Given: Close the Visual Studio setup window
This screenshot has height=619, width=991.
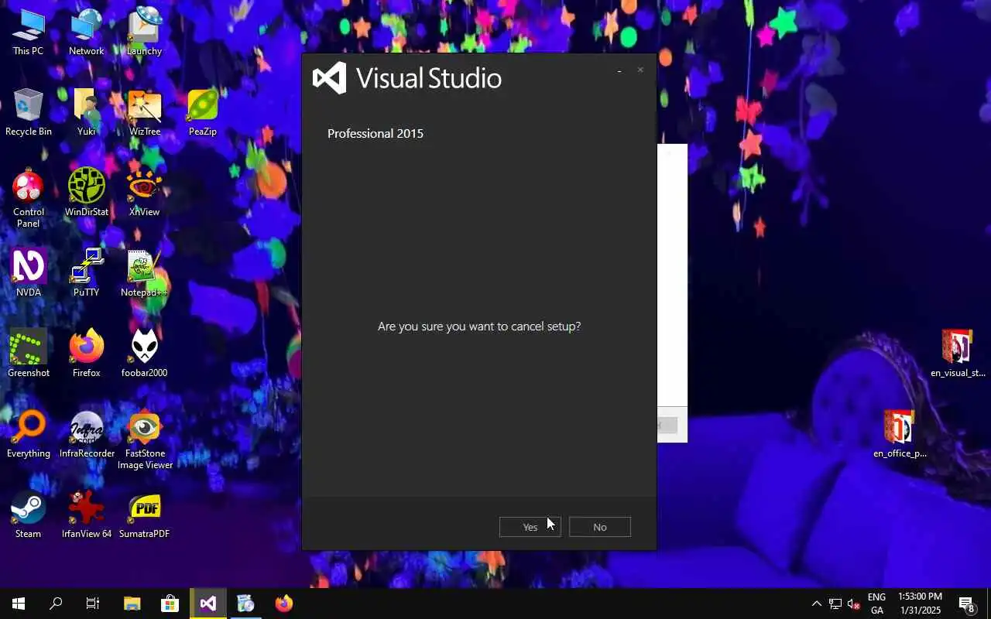Looking at the screenshot, I should [x=640, y=70].
